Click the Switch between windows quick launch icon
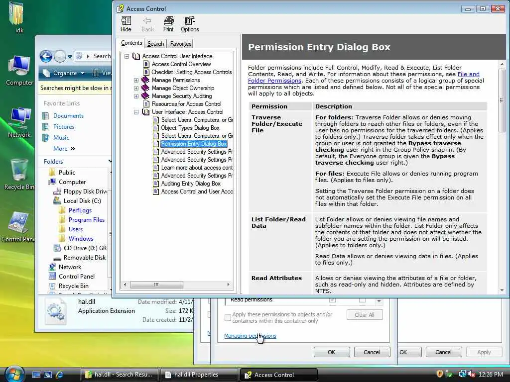Screen dimensions: 510x382 click(x=47, y=375)
